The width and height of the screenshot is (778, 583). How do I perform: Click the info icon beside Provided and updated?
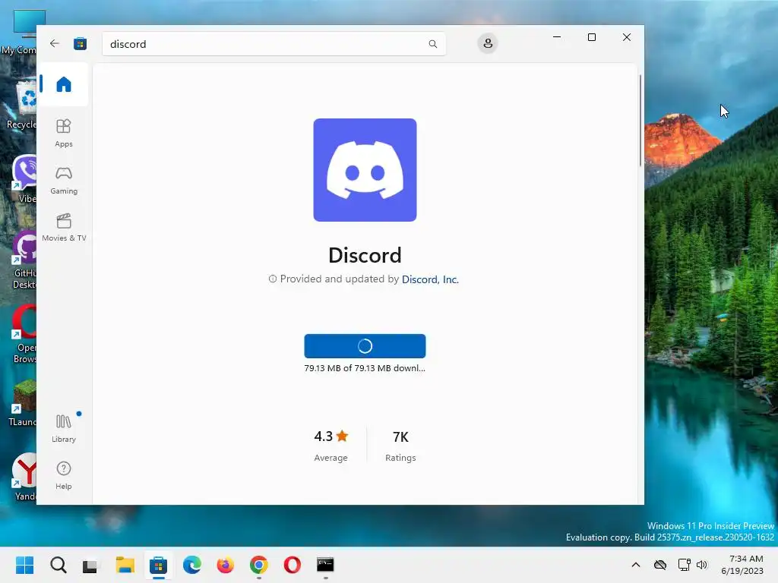click(x=273, y=279)
